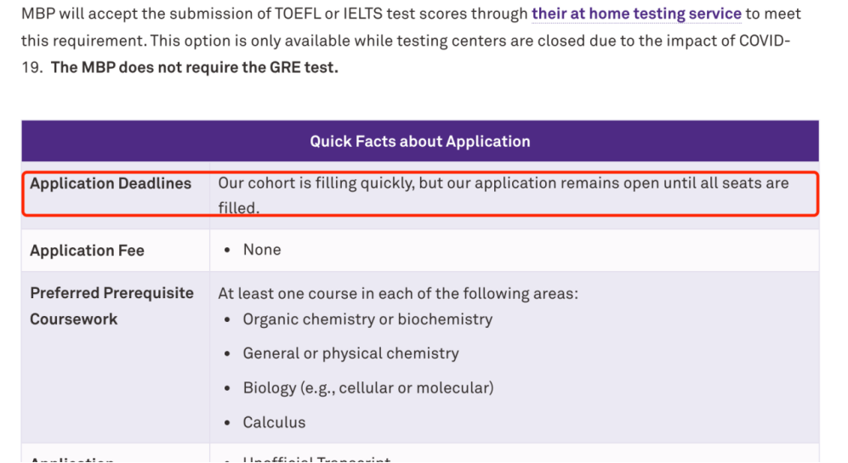Click the "Organic chemistry or biochemistry" list item
The height and width of the screenshot is (463, 848).
(x=367, y=319)
